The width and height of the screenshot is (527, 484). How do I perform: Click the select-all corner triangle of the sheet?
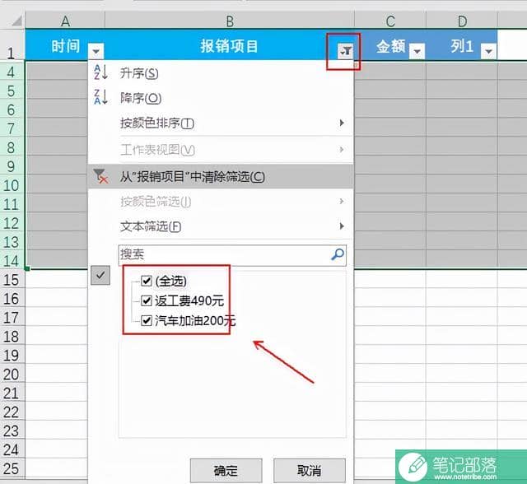[x=16, y=21]
